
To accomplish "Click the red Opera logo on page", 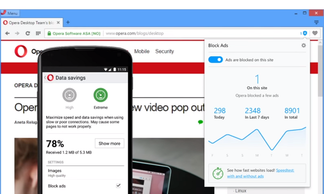I will pos(21,51).
